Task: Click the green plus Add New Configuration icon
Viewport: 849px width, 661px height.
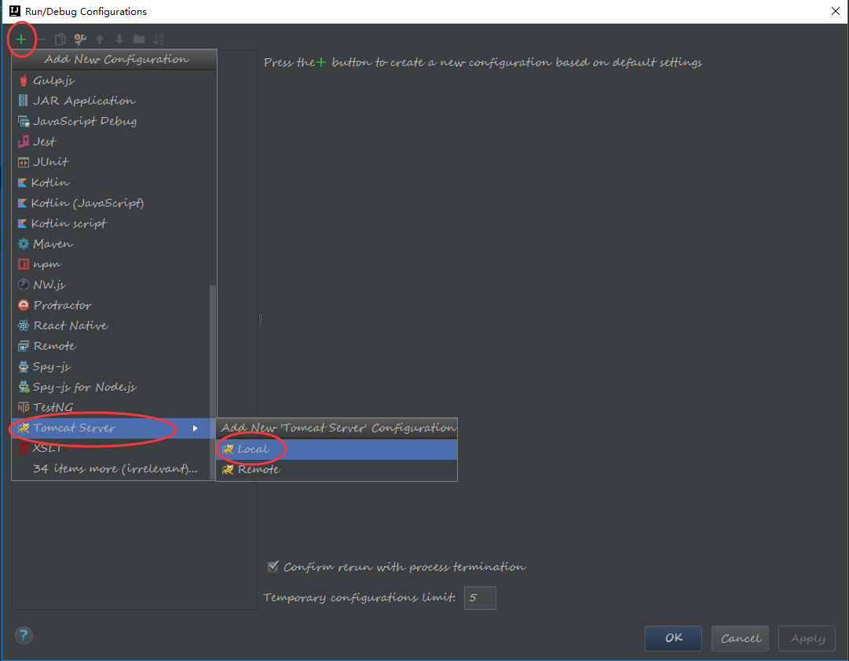Action: coord(21,39)
